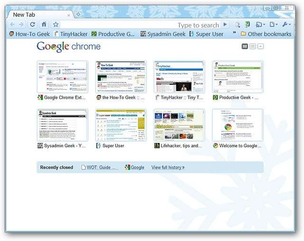The image size is (304, 241).
Task: Open the Other bookmarks folder
Action: (x=266, y=34)
